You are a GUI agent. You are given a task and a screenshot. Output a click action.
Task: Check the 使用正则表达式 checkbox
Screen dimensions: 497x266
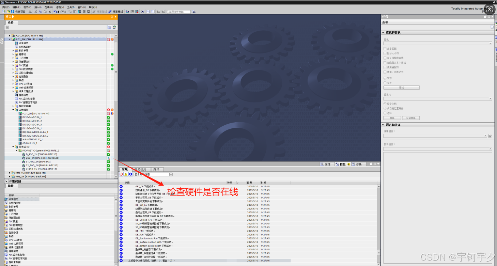(385, 72)
